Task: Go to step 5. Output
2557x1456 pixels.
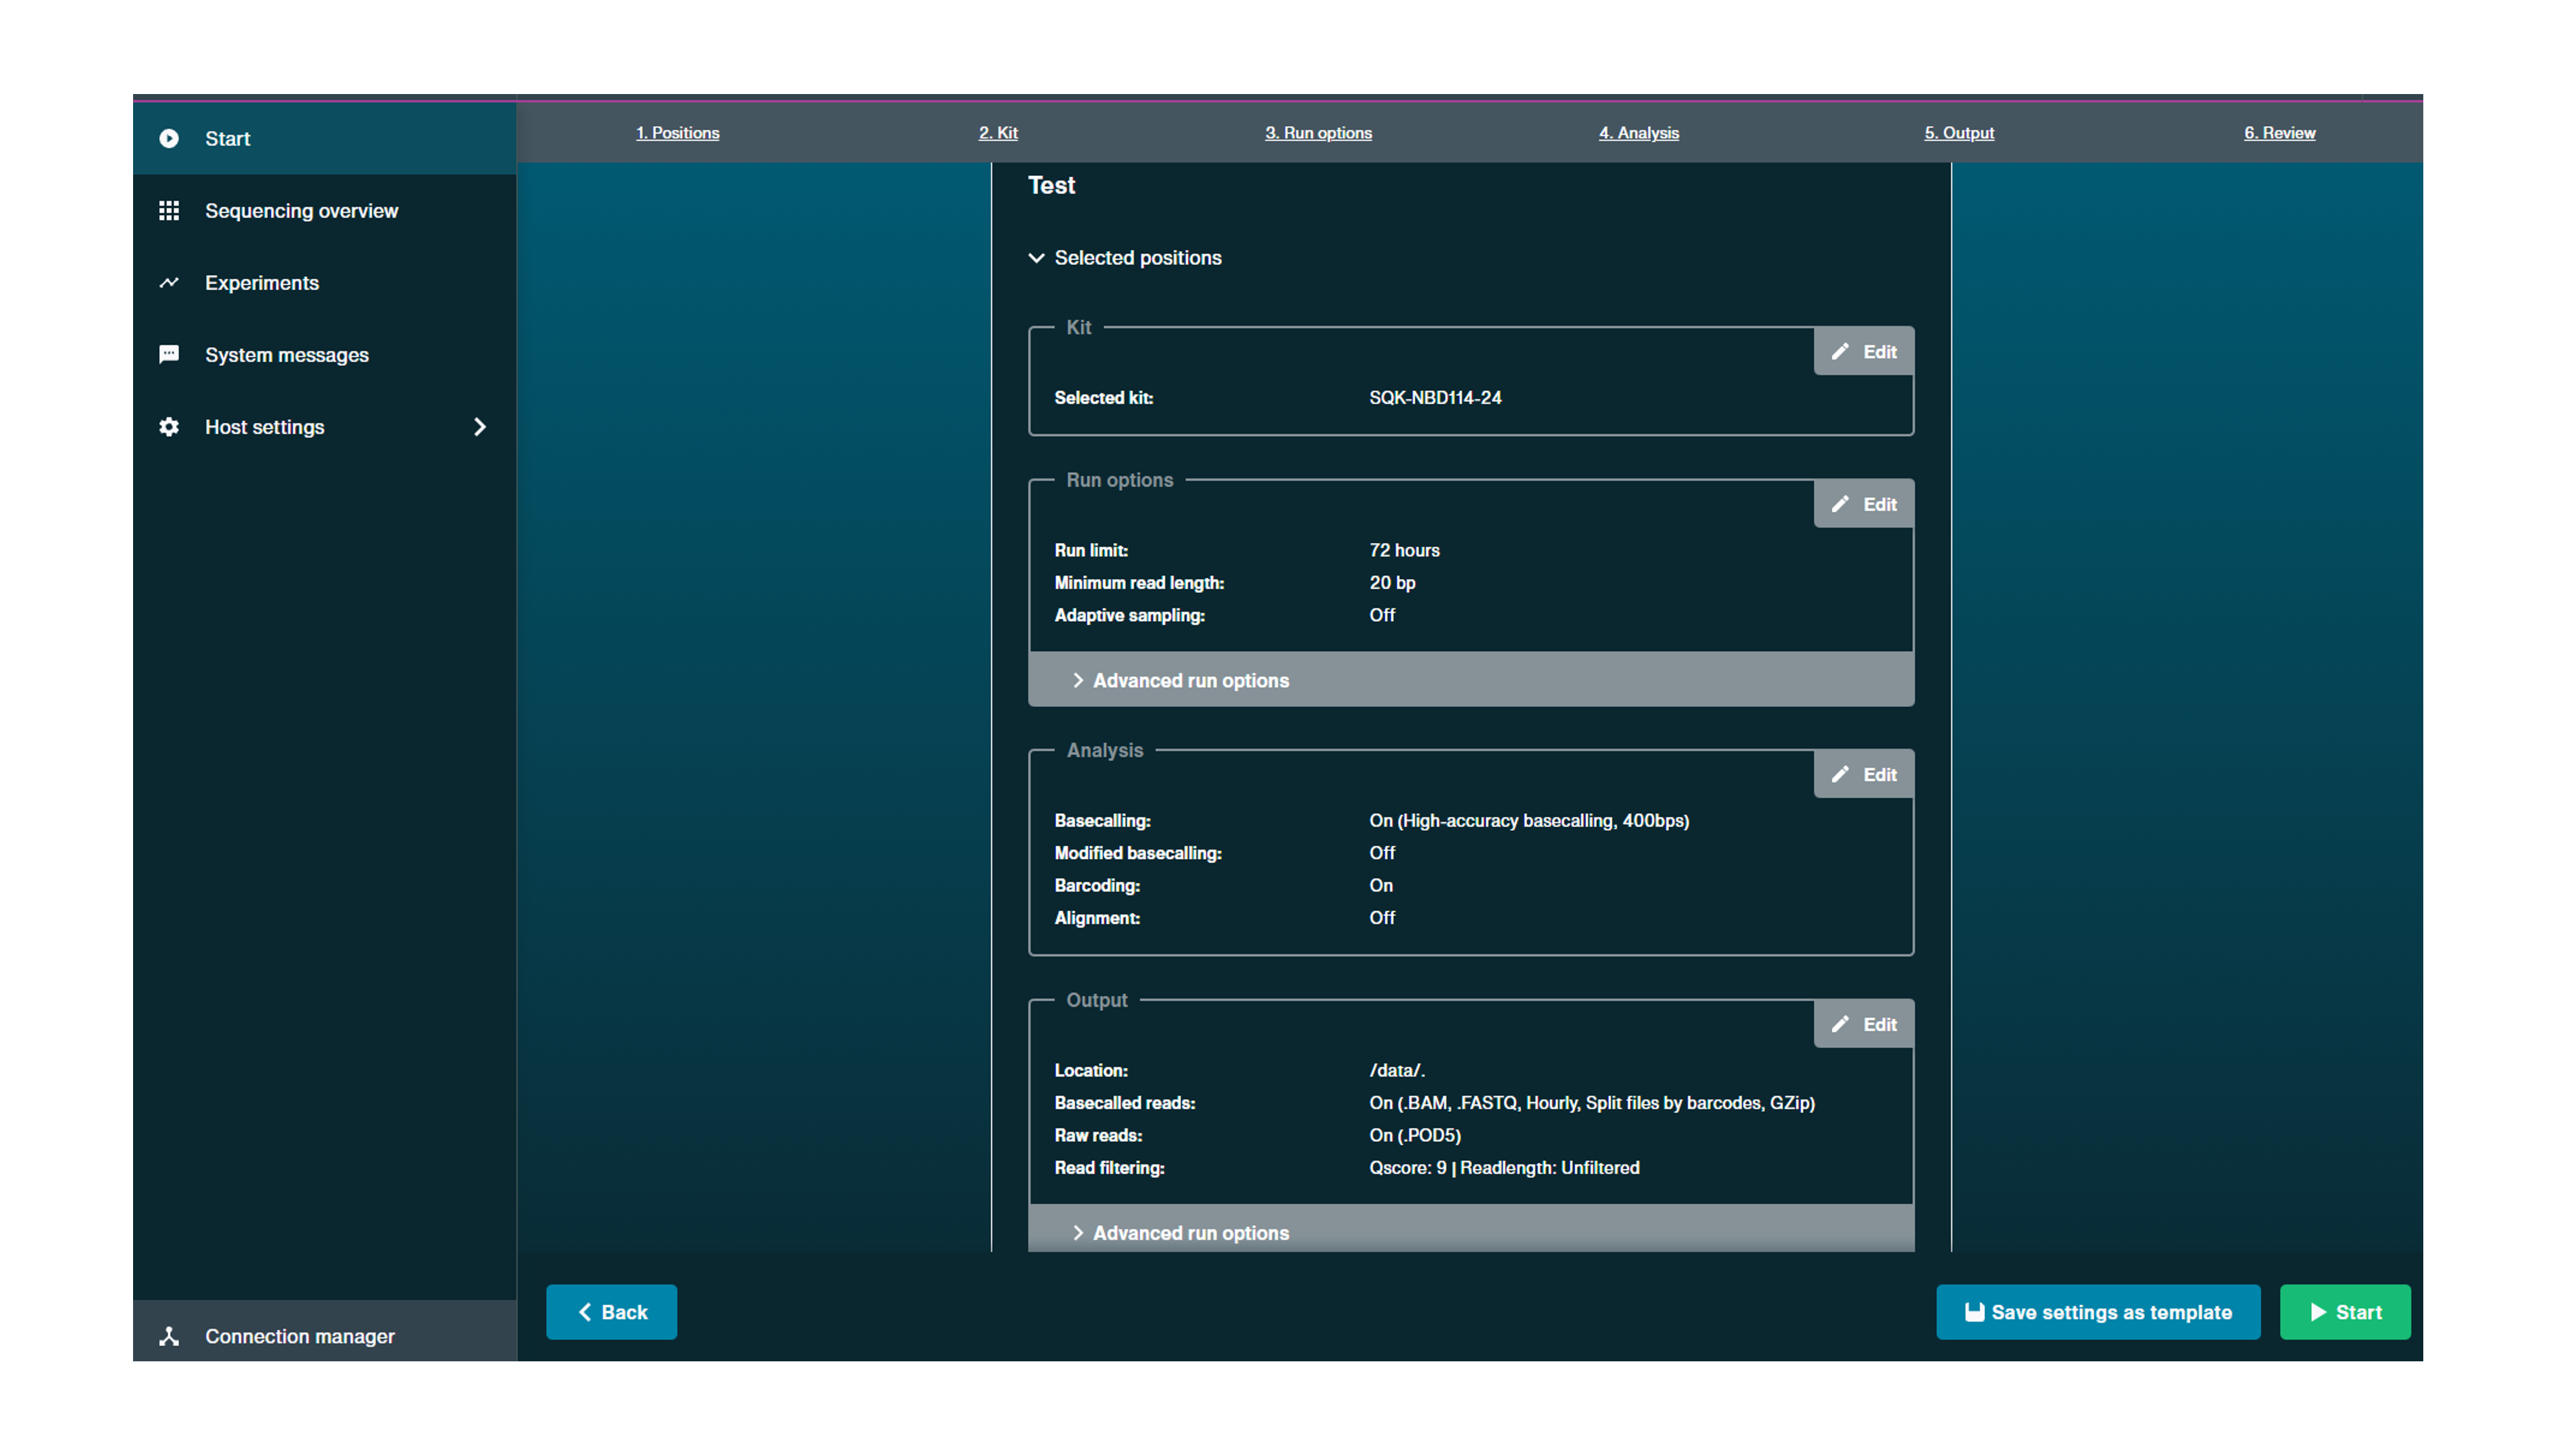Action: pyautogui.click(x=1959, y=133)
